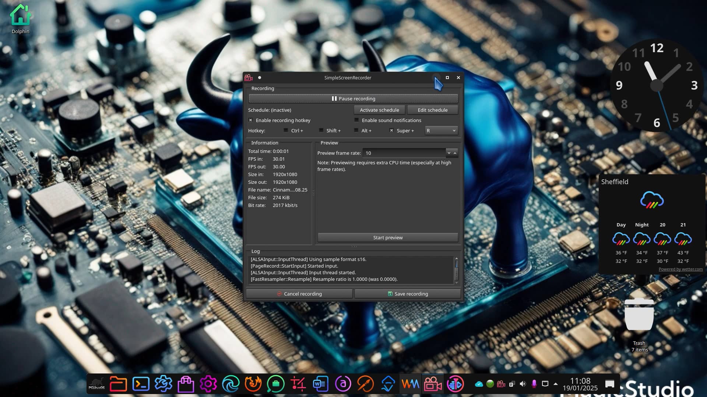Screen dimensions: 707x397
Task: Click the Preview frame rate input field
Action: coord(404,153)
